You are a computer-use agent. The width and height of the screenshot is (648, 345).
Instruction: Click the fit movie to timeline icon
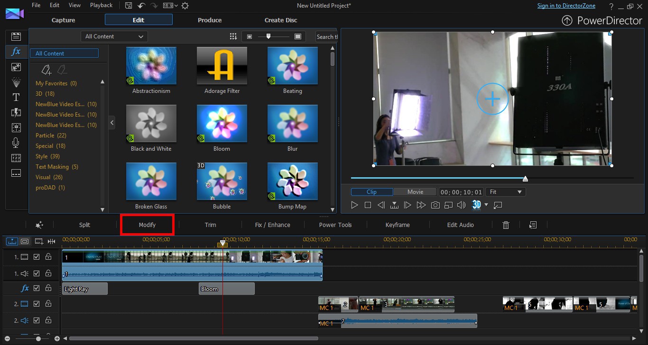pos(51,241)
